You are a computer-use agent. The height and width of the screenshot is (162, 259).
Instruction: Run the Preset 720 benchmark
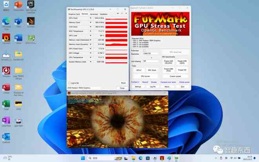coord(182,70)
